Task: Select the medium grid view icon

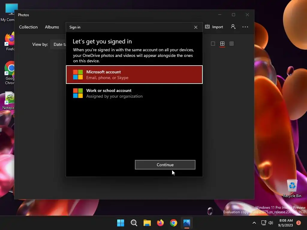Action: click(x=222, y=44)
